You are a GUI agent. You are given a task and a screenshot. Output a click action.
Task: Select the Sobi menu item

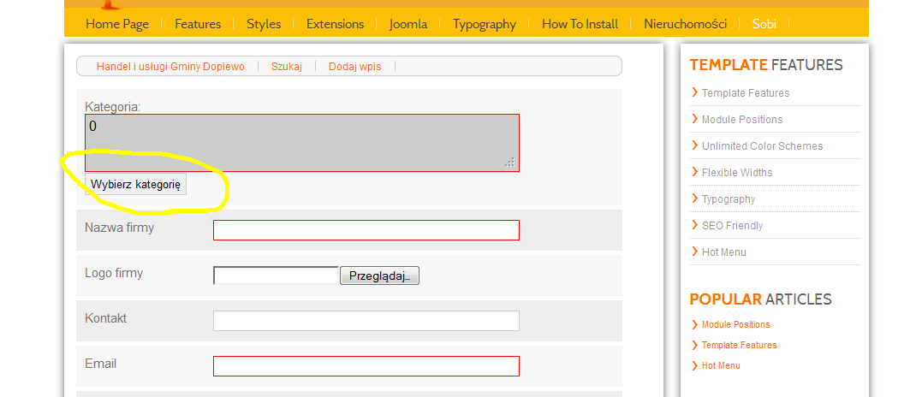(x=764, y=24)
